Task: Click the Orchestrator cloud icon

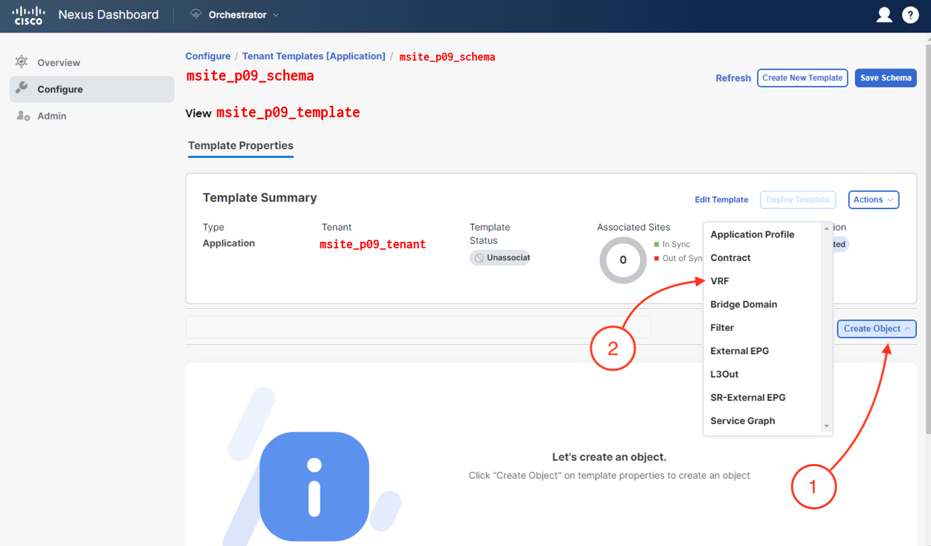Action: click(x=196, y=15)
